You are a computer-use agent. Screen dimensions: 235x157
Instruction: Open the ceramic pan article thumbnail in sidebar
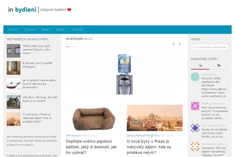13,85
